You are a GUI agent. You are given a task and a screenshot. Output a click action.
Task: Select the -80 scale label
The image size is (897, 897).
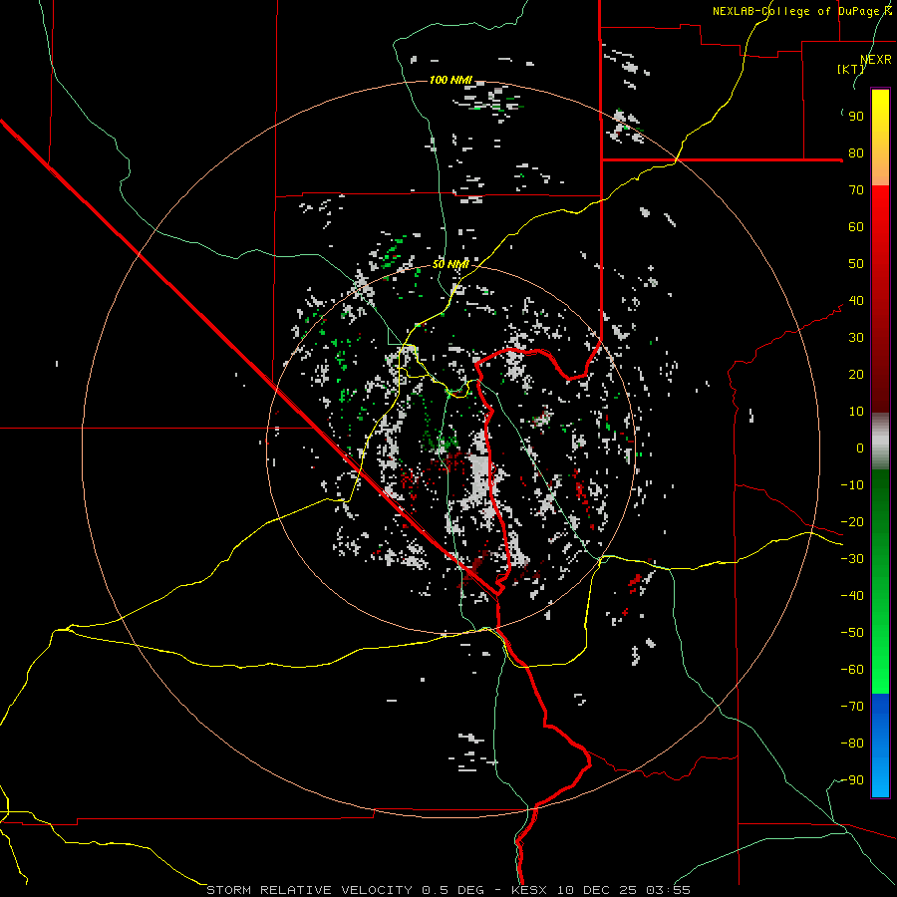click(x=852, y=744)
